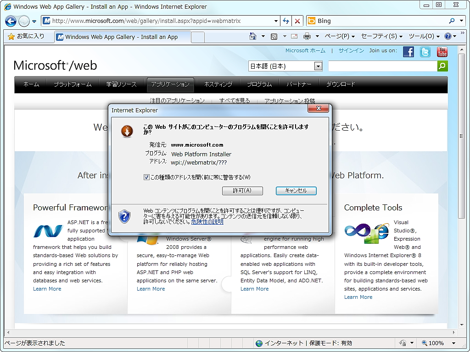Expand the zoom level dropdown arrow
The width and height of the screenshot is (470, 352).
pos(453,343)
